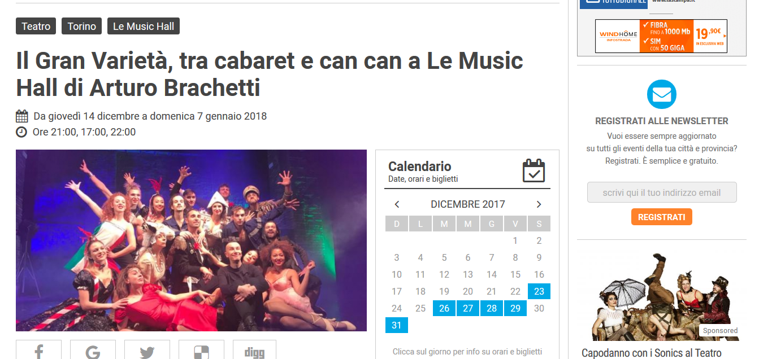Select December 26 in the calendar

coord(444,308)
